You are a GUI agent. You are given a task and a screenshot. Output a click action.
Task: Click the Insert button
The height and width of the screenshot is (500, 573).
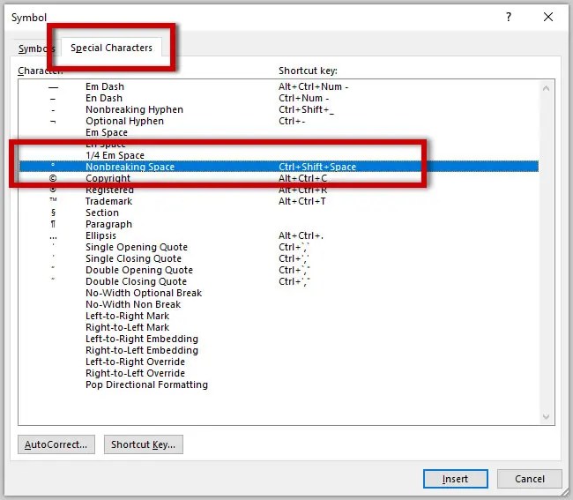pyautogui.click(x=456, y=479)
